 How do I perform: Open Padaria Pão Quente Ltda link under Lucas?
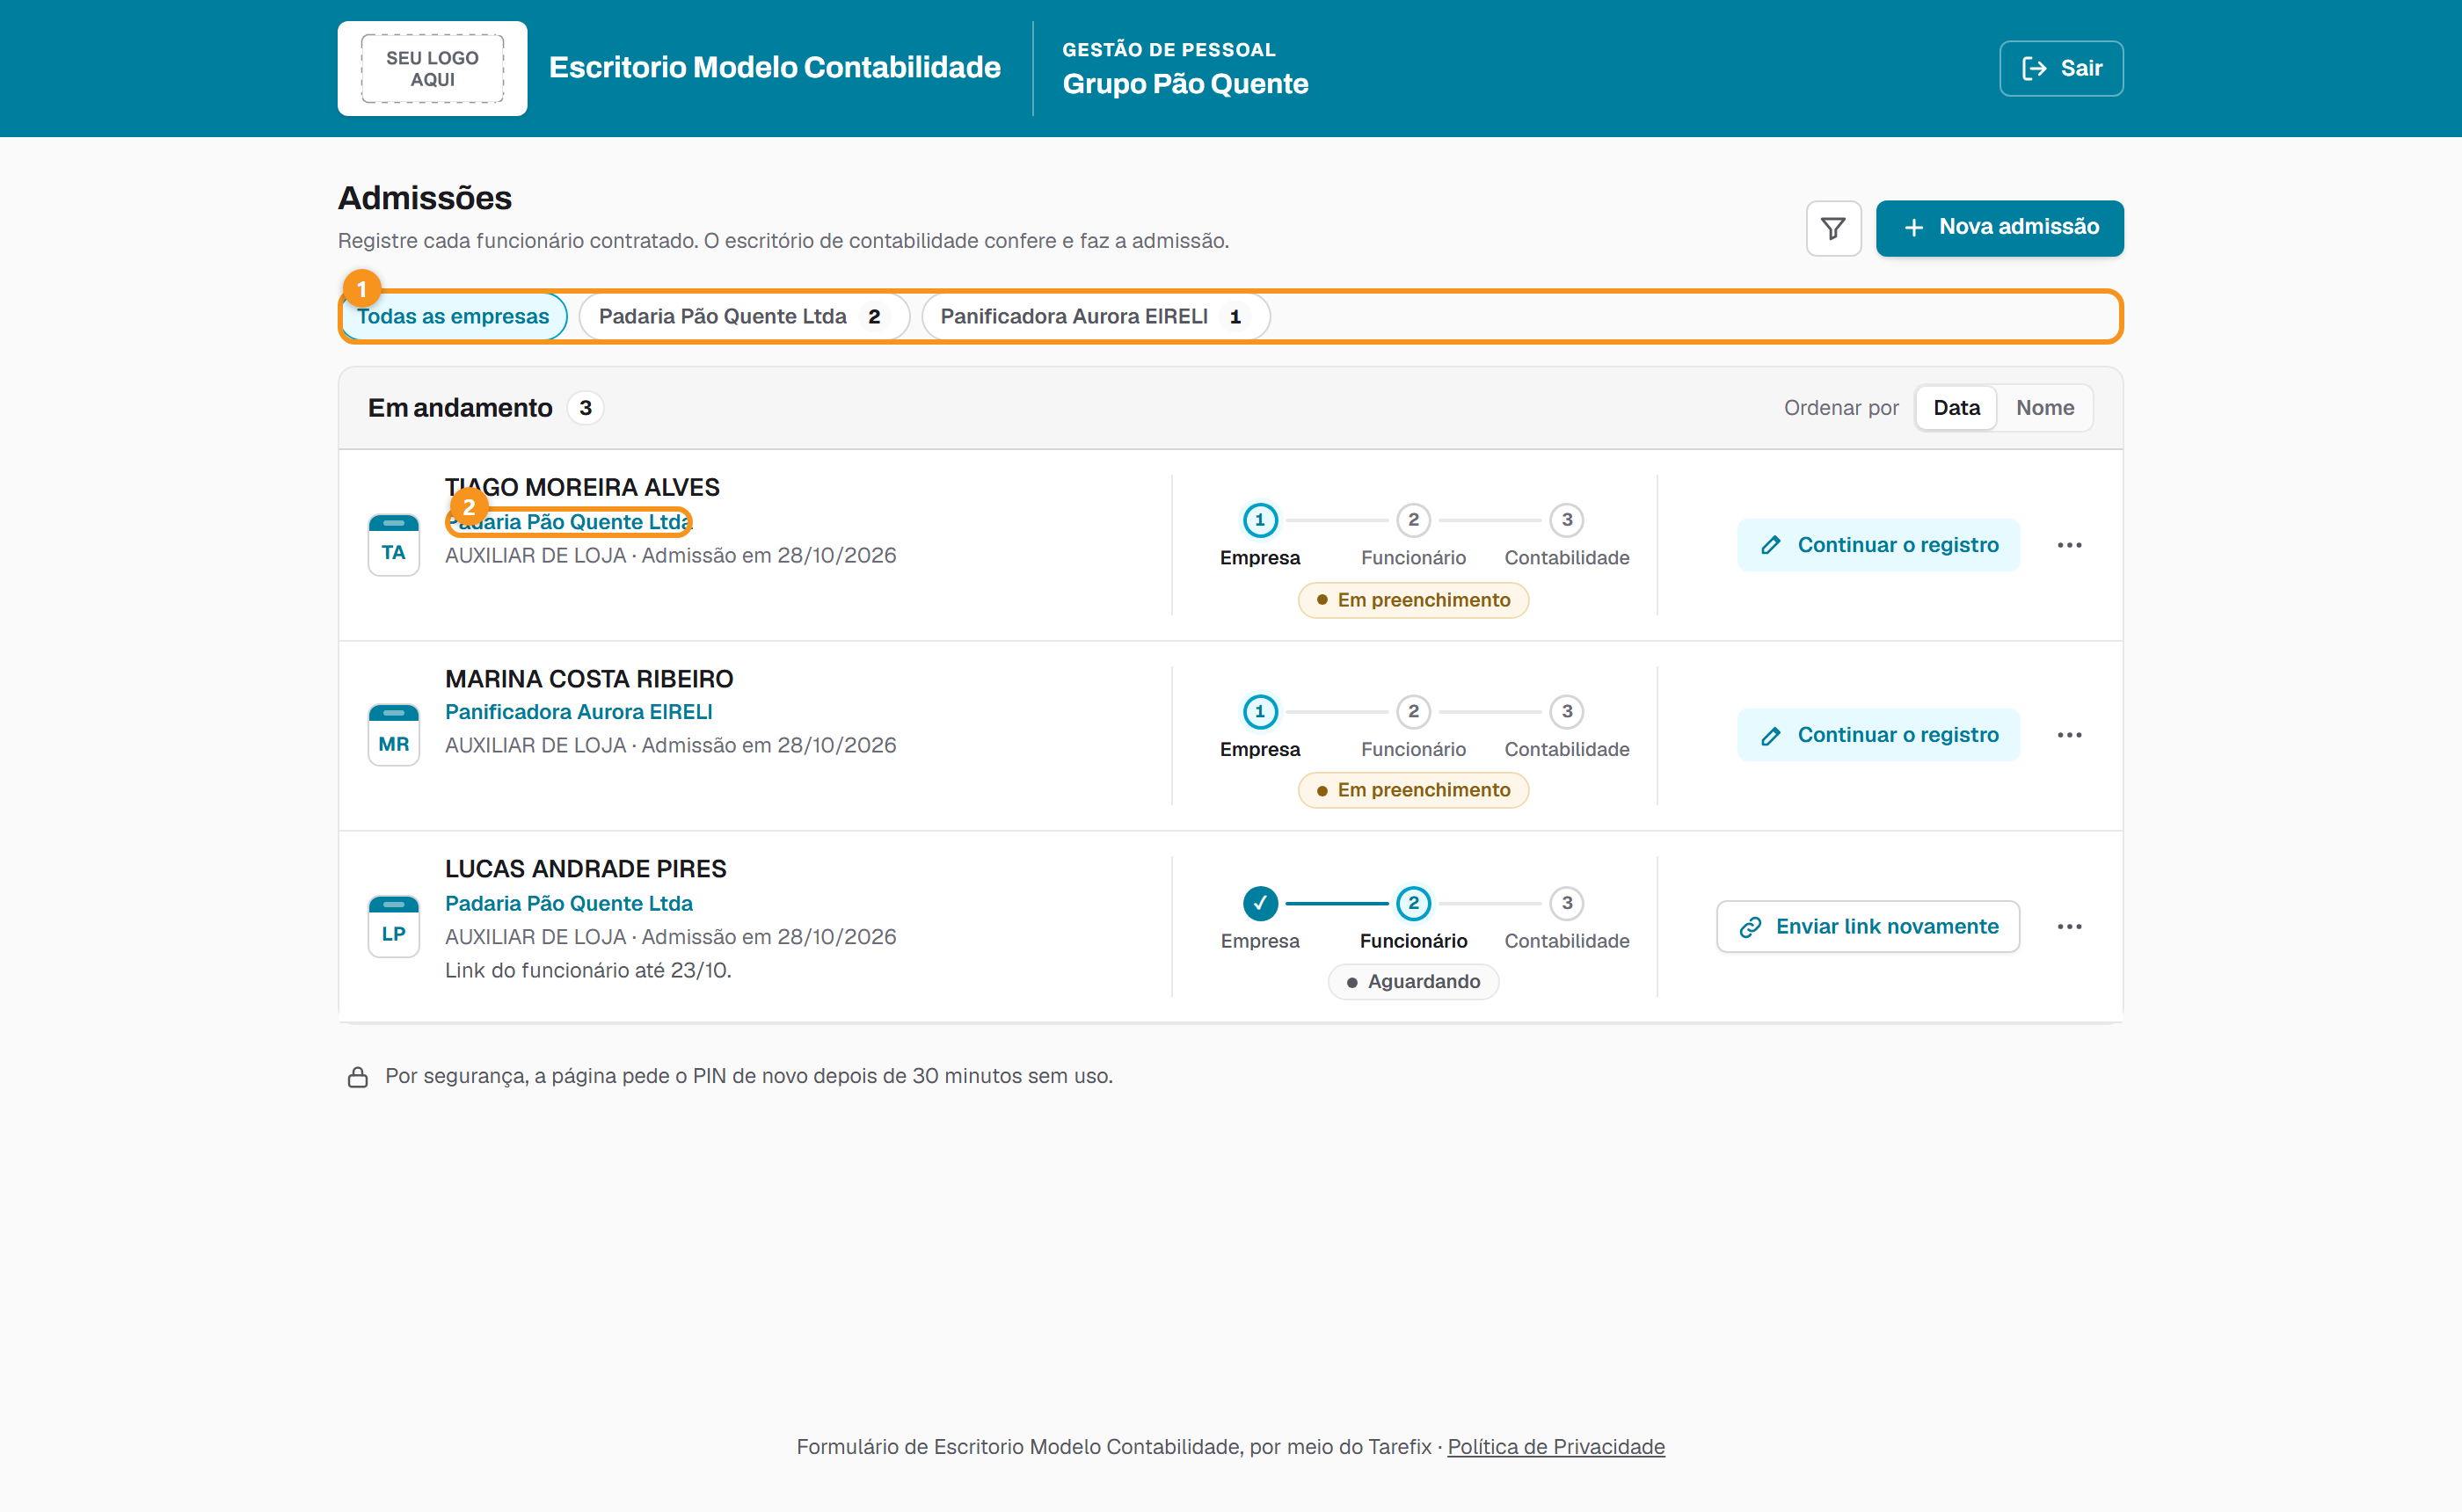(569, 903)
